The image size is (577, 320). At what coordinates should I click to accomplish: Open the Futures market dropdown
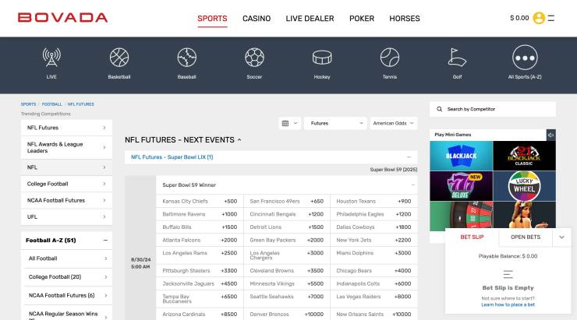coord(335,124)
